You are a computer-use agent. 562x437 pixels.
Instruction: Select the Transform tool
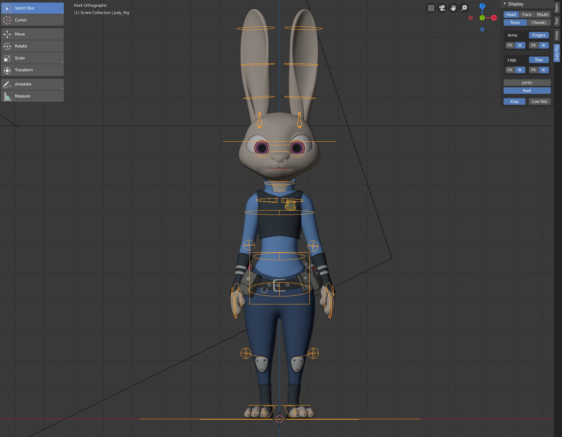click(x=32, y=70)
